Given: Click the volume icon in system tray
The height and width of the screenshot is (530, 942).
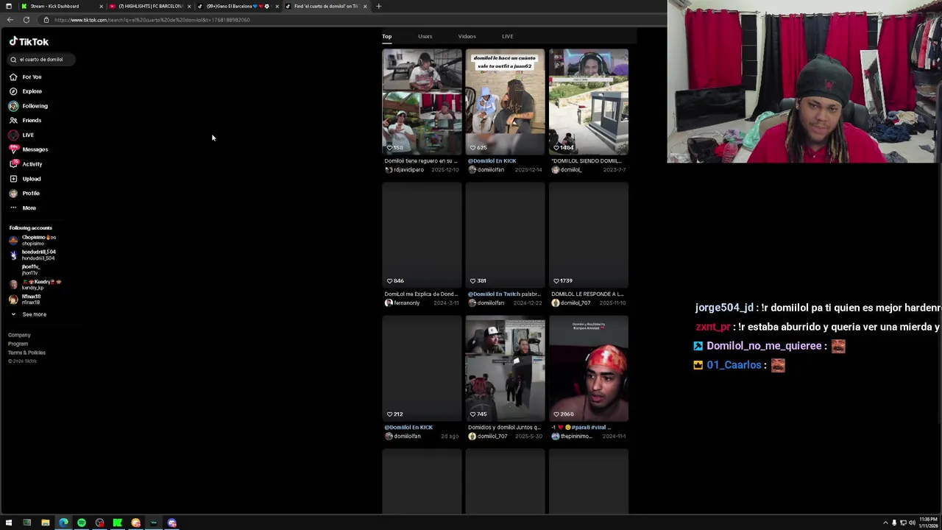Looking at the screenshot, I should point(912,523).
